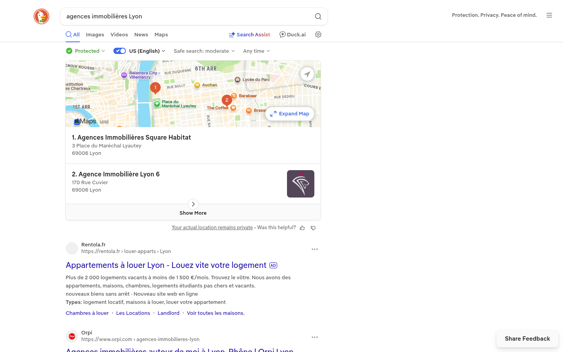Switch to Videos tab
This screenshot has width=563, height=352.
(x=119, y=34)
